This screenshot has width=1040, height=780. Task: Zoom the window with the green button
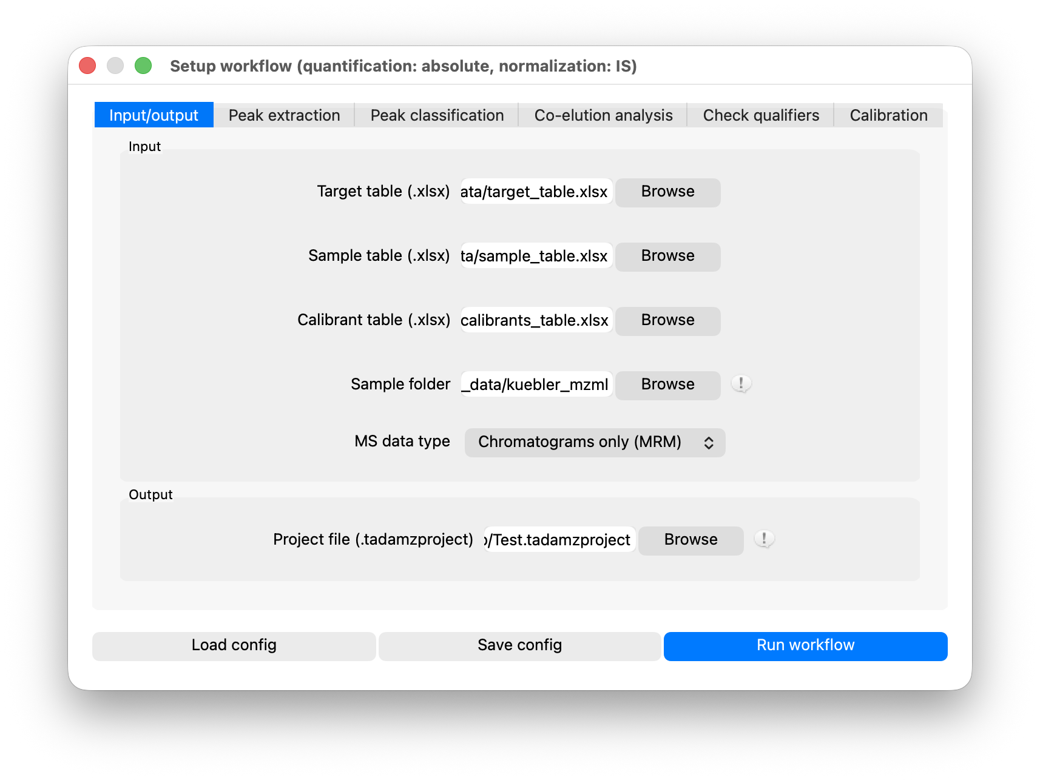click(x=143, y=66)
